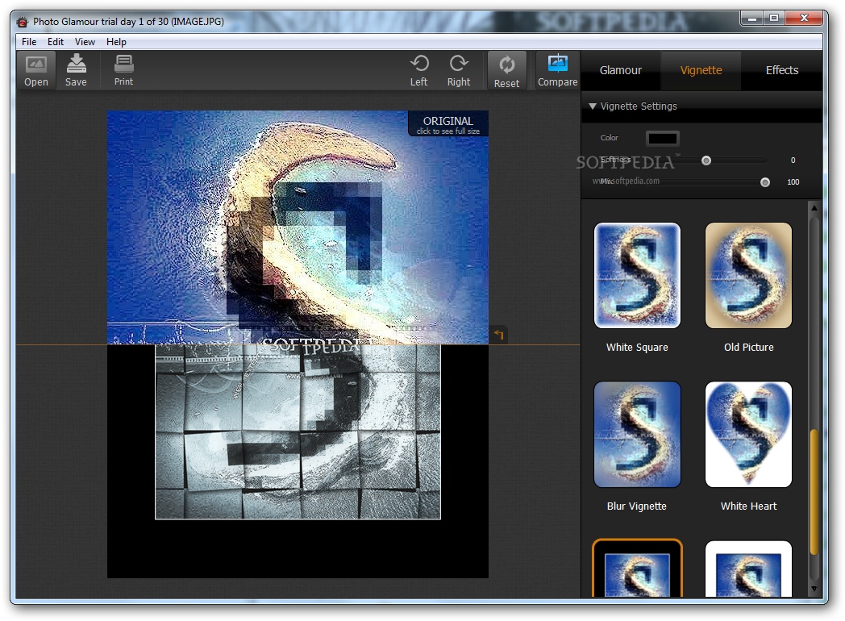Pick the vignette Color swatch
Image resolution: width=845 pixels, height=621 pixels.
pos(662,138)
